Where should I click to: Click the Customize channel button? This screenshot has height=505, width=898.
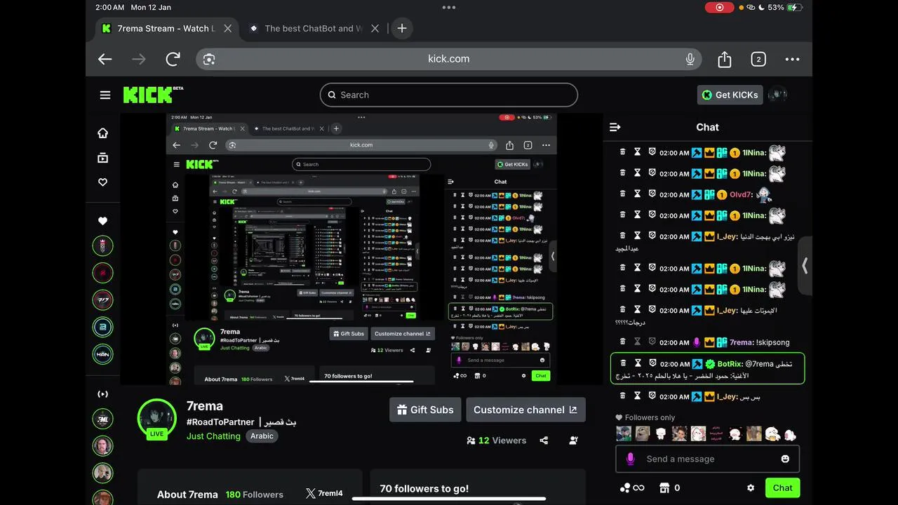525,410
